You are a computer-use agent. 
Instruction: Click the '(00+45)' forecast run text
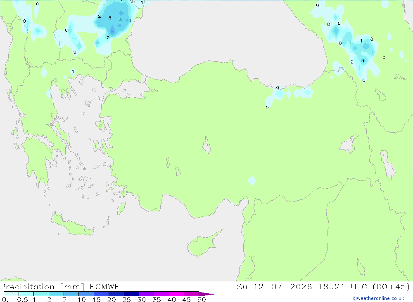pyautogui.click(x=392, y=286)
